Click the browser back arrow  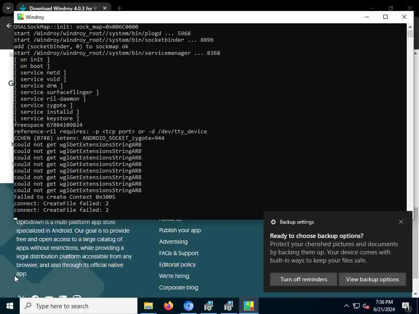pyautogui.click(x=9, y=26)
